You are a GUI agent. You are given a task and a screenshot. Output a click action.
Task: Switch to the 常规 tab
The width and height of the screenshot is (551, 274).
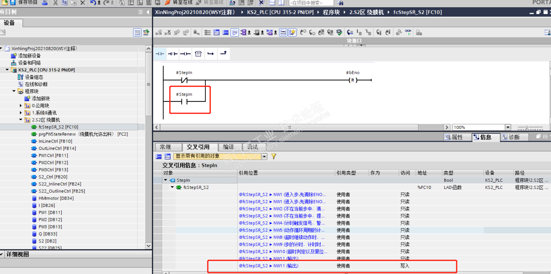[169, 147]
